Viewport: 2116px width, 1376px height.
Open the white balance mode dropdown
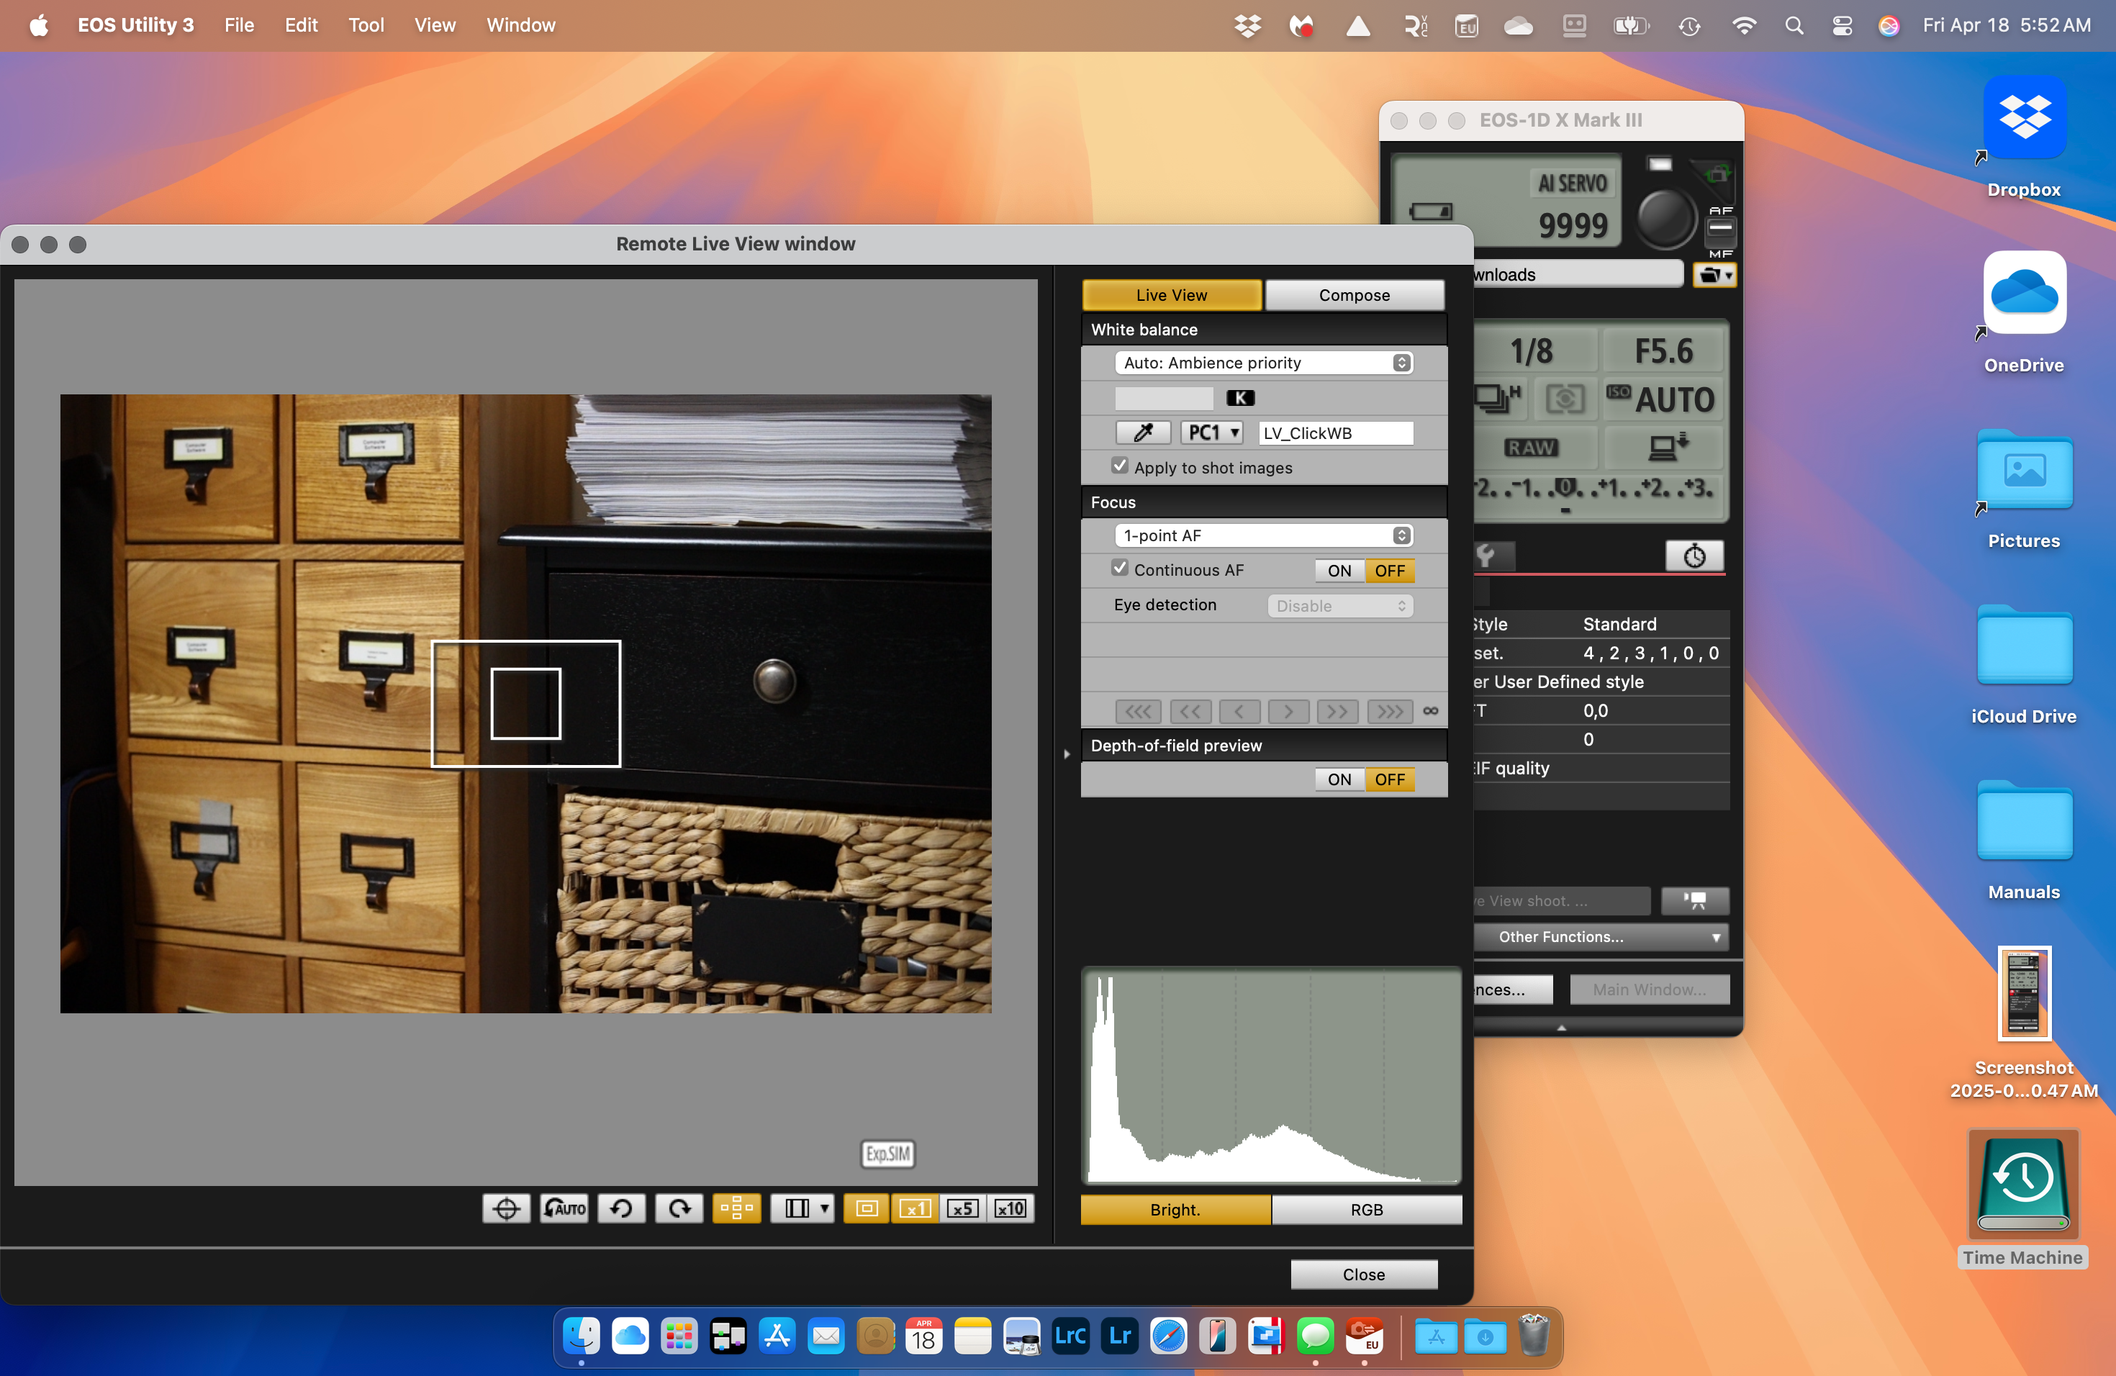pyautogui.click(x=1262, y=363)
